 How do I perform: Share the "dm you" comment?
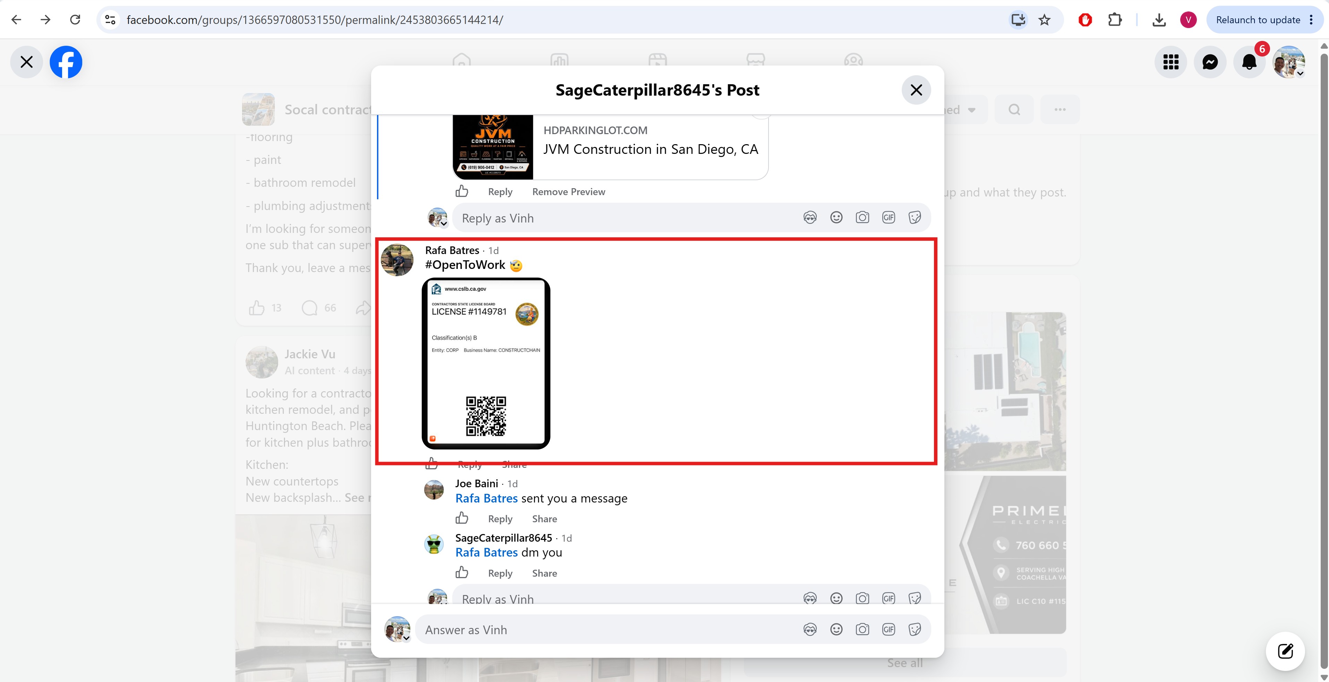click(x=544, y=573)
